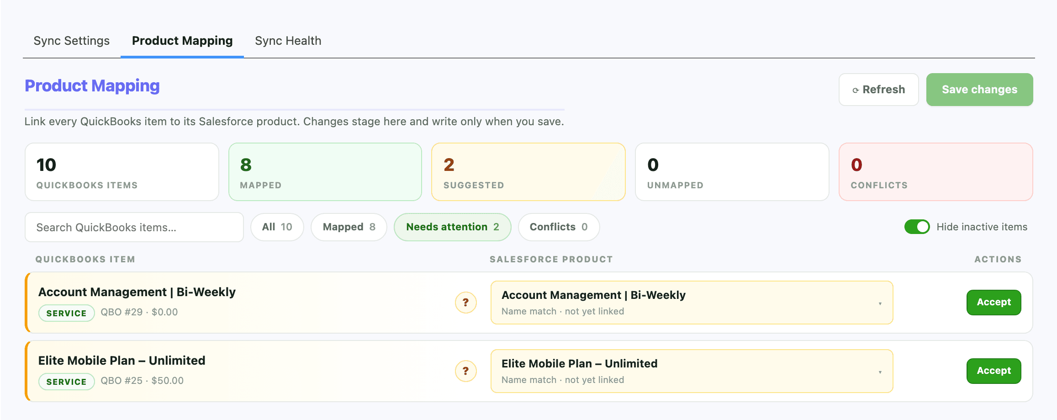This screenshot has width=1057, height=420.
Task: Click the Unmapped summary card
Action: point(732,172)
